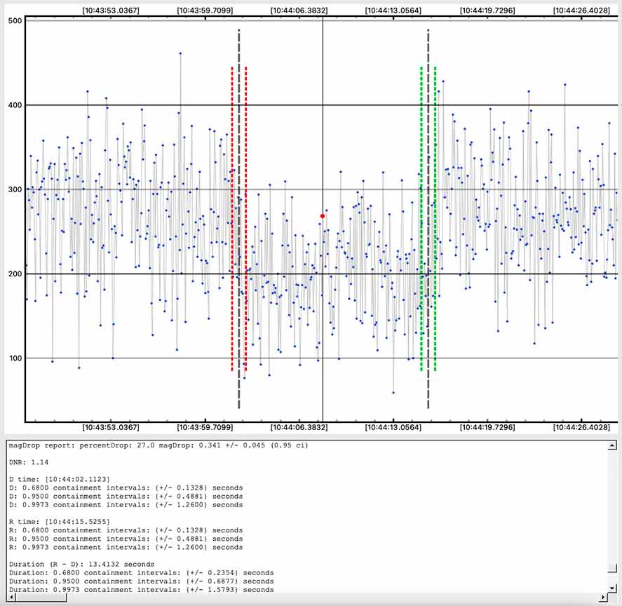Click D: 0.9500 containment intervals line
Image resolution: width=622 pixels, height=606 pixels.
pos(126,497)
